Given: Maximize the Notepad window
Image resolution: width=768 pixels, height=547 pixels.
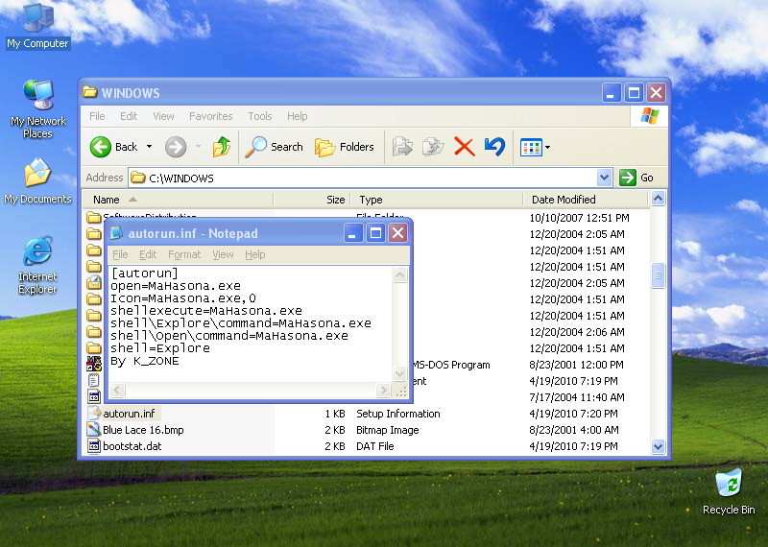Looking at the screenshot, I should coord(375,233).
